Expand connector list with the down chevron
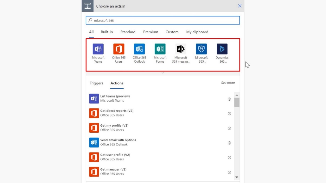The width and height of the screenshot is (326, 183). [163, 73]
